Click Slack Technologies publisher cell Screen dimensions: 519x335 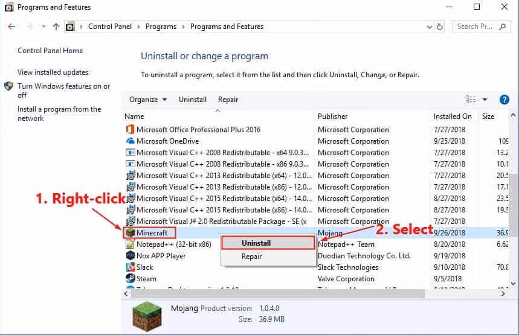click(x=348, y=267)
